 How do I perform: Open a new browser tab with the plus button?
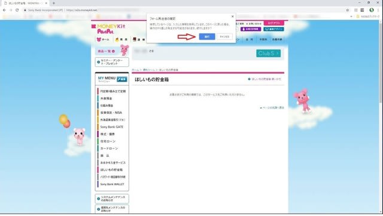pyautogui.click(x=53, y=3)
